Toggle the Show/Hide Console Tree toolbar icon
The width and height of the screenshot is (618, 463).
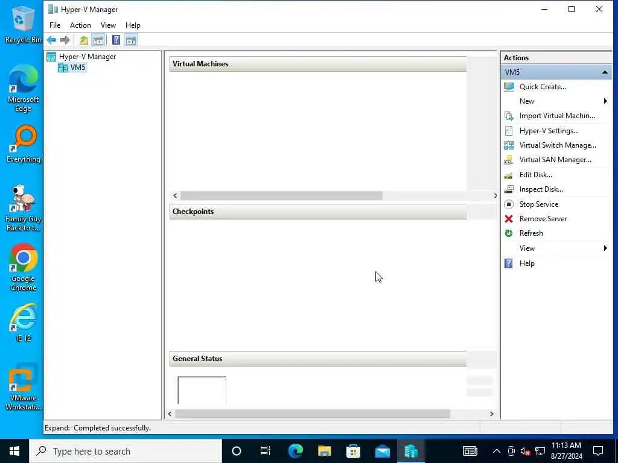(x=98, y=40)
